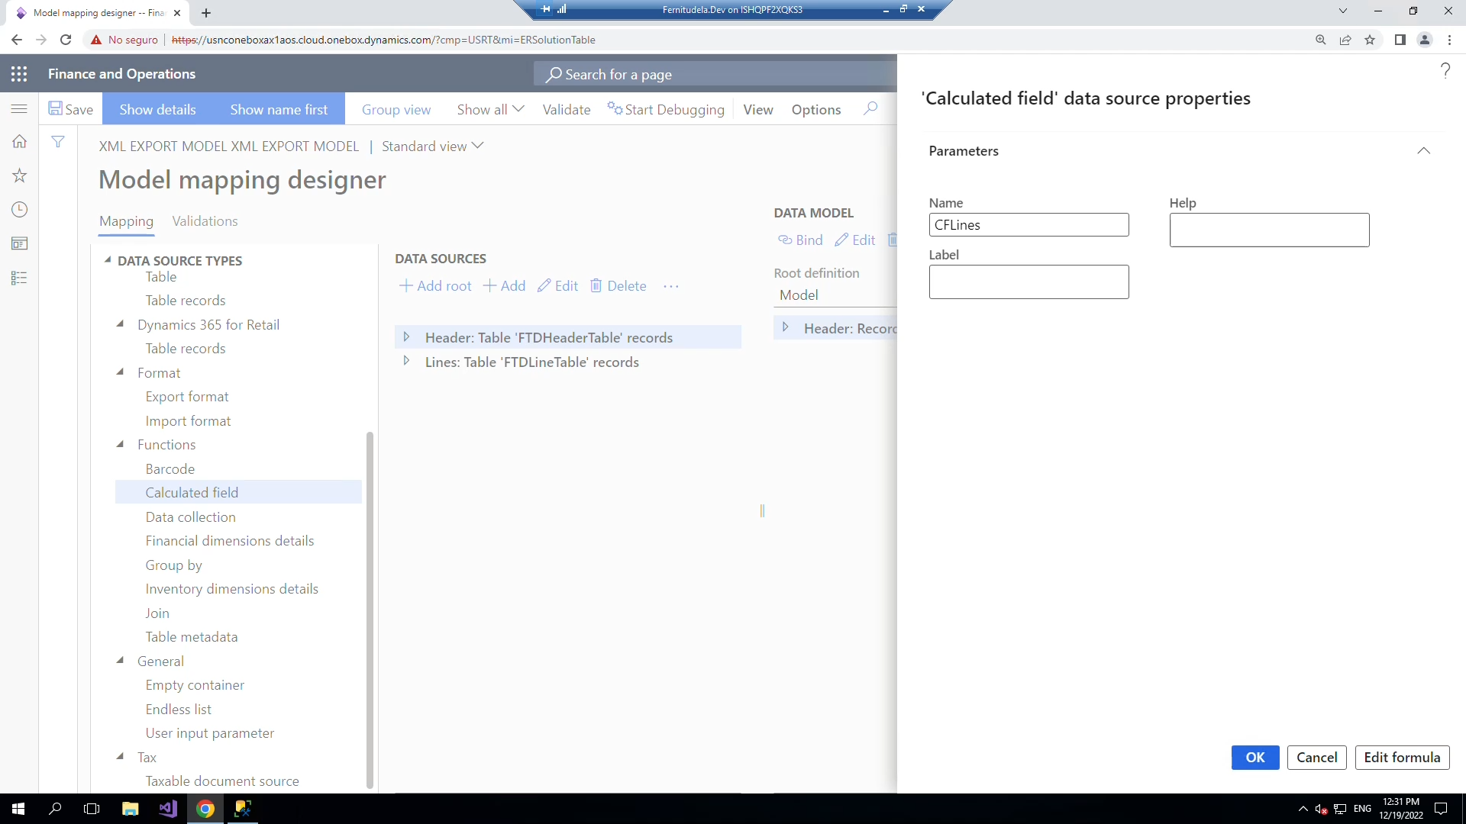
Task: Click the Name field containing CFLines
Action: (x=1028, y=224)
